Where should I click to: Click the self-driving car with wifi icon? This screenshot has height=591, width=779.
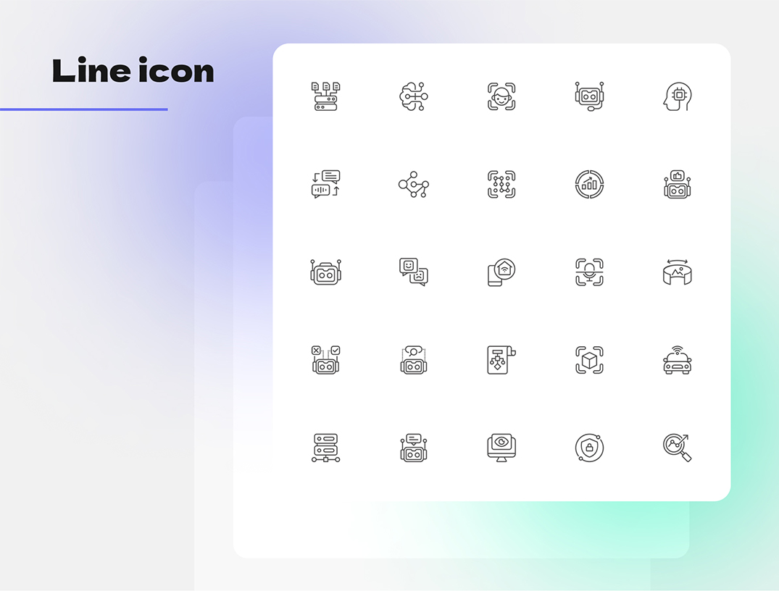pyautogui.click(x=677, y=359)
